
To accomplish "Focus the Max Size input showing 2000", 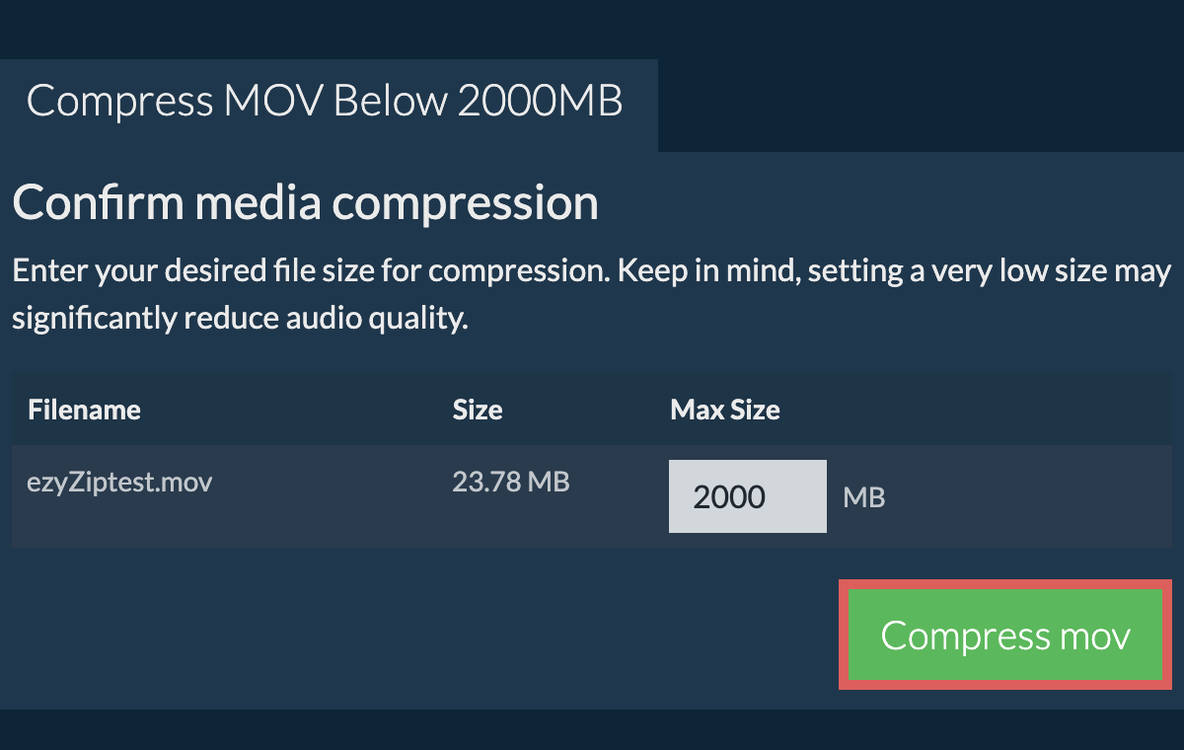I will click(747, 496).
